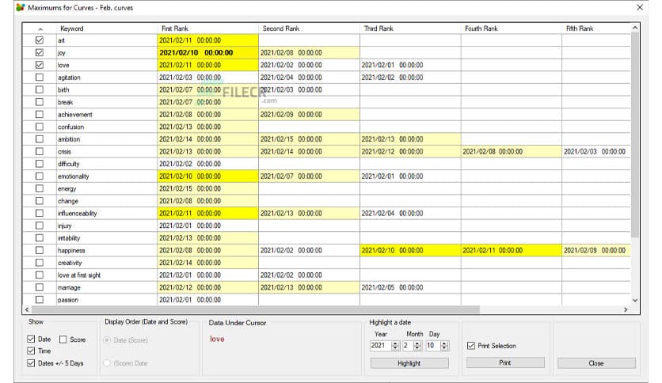Select difficulty's First Rank date 2021/02/02
The height and width of the screenshot is (383, 662).
[207, 164]
